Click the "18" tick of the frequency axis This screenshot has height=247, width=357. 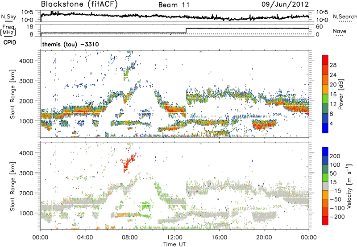click(x=30, y=27)
